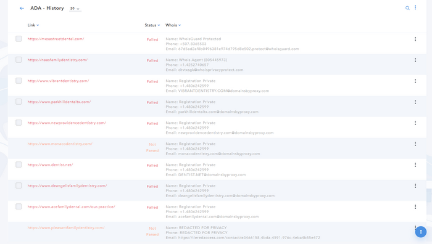Tick the vibrantdentistry.com row checkbox
The image size is (432, 244).
click(x=19, y=81)
